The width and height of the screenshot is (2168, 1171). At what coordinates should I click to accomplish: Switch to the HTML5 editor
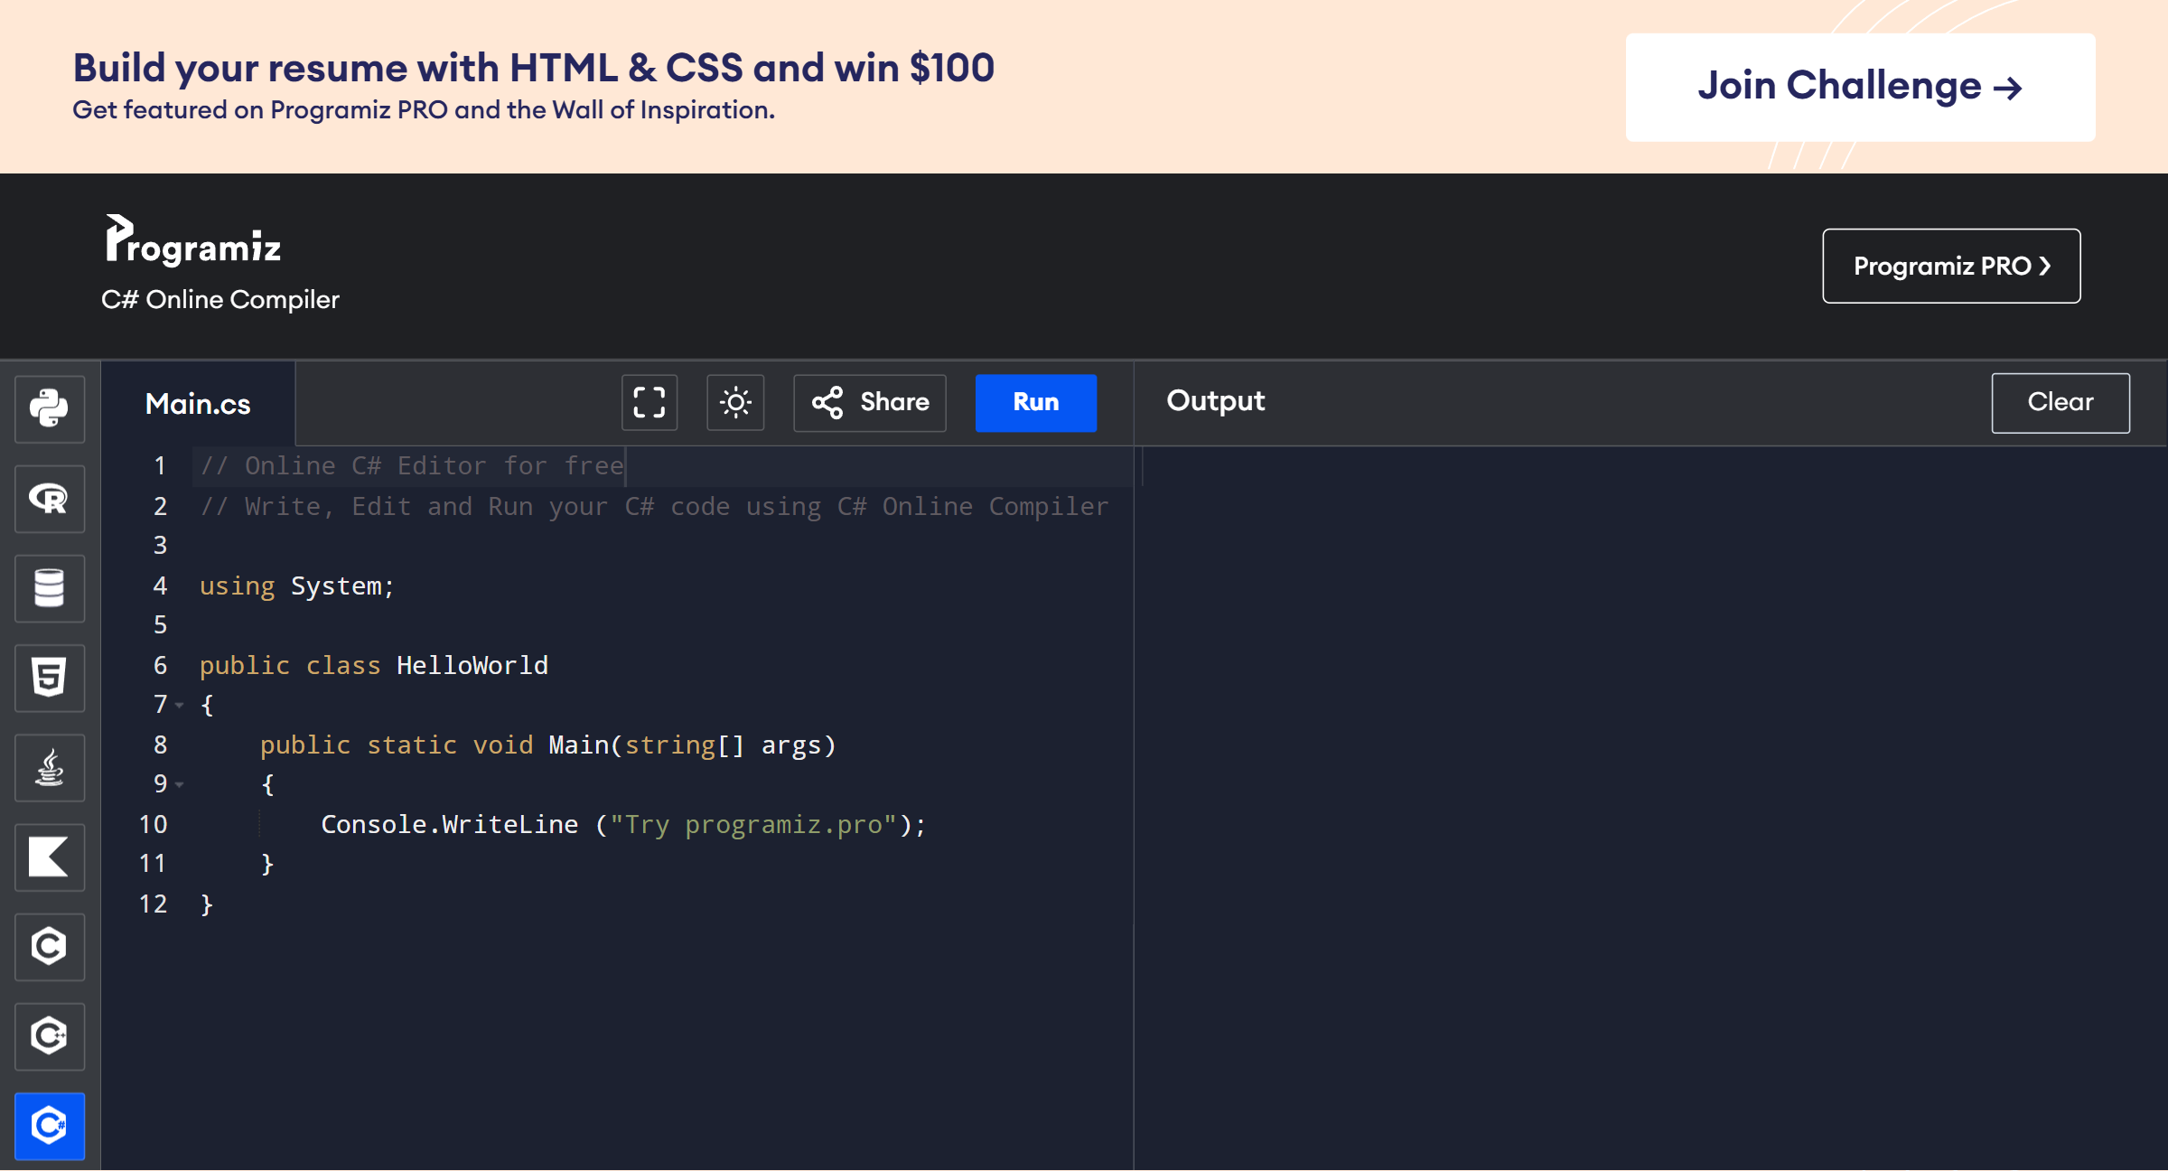[x=50, y=678]
